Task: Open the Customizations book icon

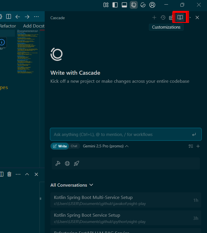Action: coord(180,17)
